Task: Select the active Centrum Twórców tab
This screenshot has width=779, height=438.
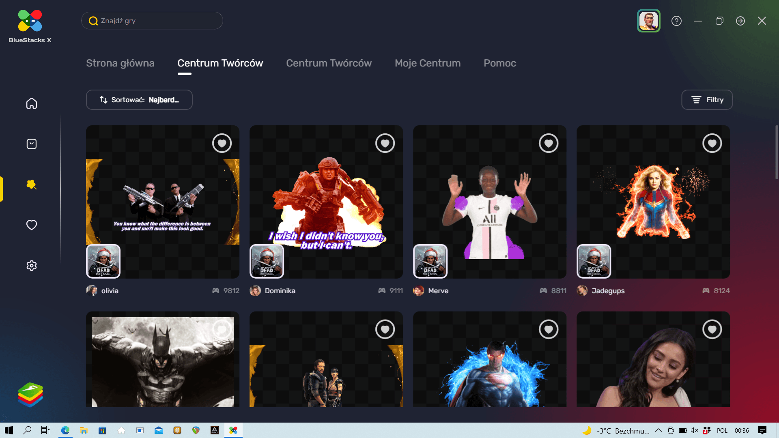Action: pyautogui.click(x=220, y=63)
